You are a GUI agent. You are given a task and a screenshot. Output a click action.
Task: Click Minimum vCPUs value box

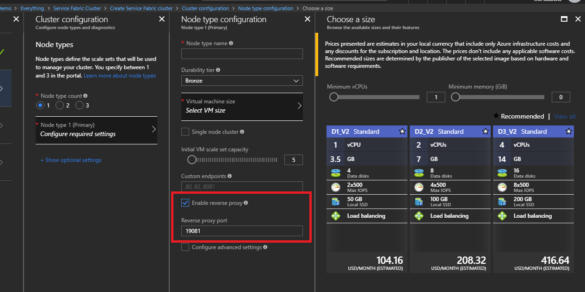[436, 97]
